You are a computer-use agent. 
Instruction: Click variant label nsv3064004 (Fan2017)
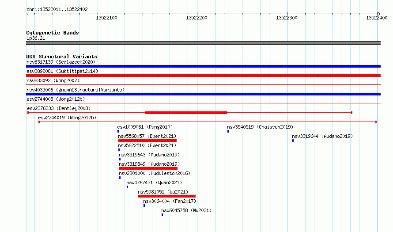(x=170, y=201)
